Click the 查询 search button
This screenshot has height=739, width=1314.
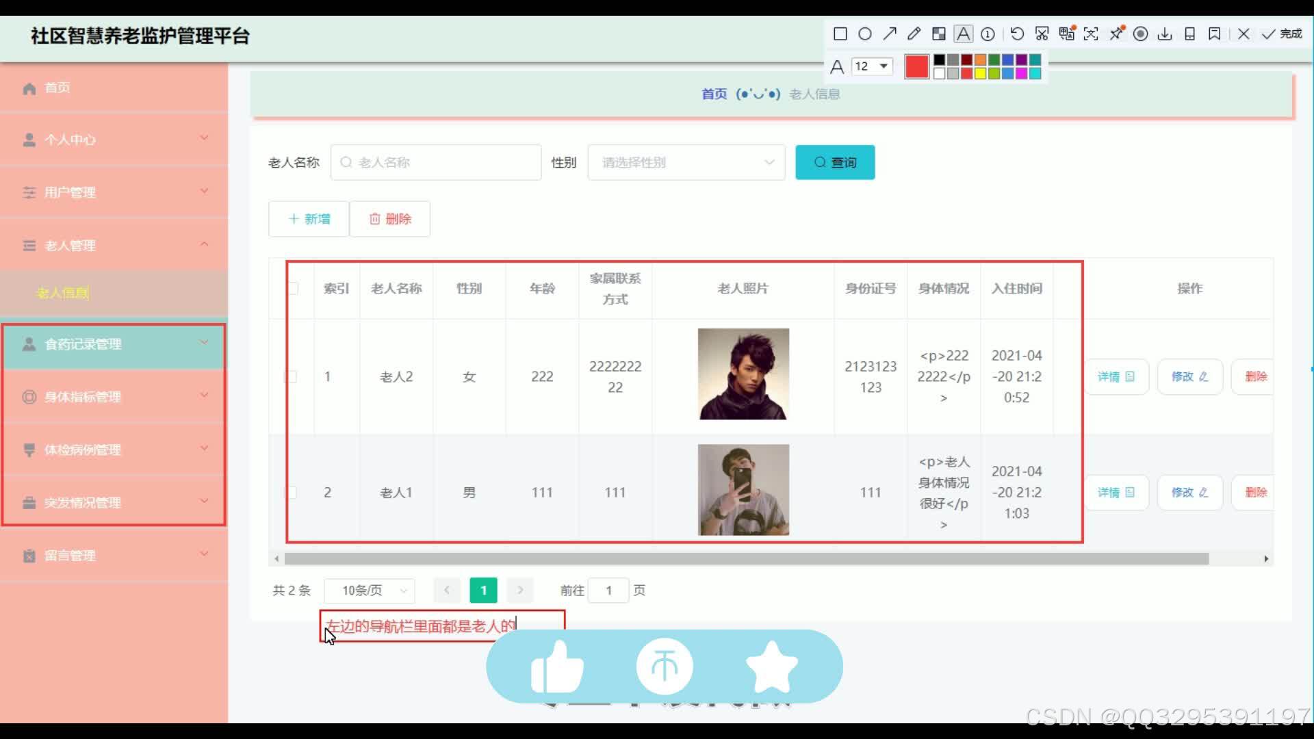(x=835, y=162)
